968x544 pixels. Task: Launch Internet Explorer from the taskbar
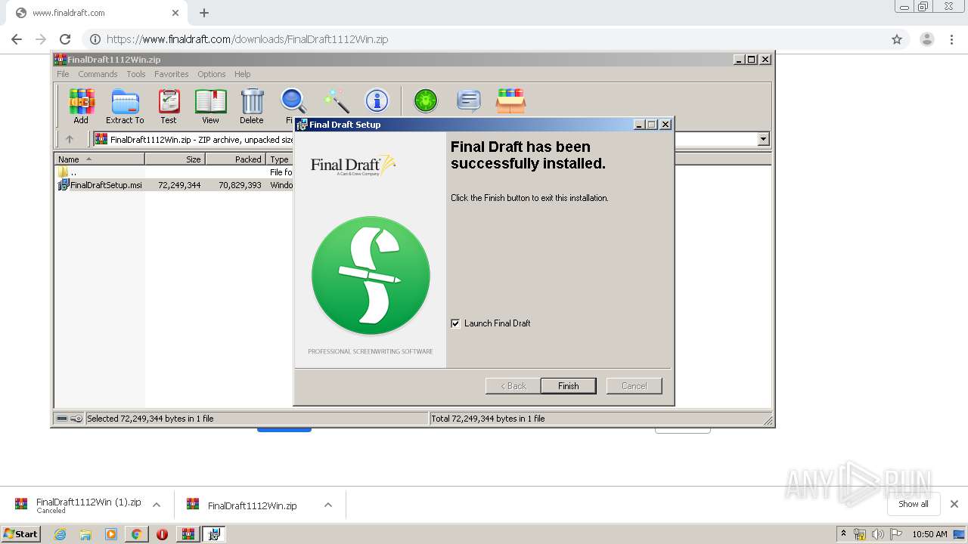(60, 534)
